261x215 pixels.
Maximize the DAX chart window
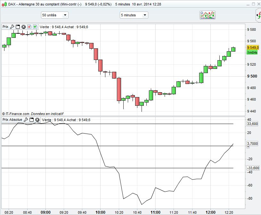[x=254, y=4]
